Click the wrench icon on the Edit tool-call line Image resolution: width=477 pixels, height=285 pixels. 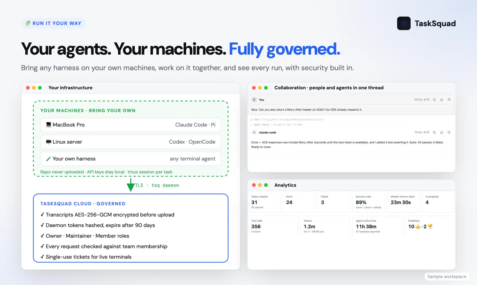[x=251, y=120]
